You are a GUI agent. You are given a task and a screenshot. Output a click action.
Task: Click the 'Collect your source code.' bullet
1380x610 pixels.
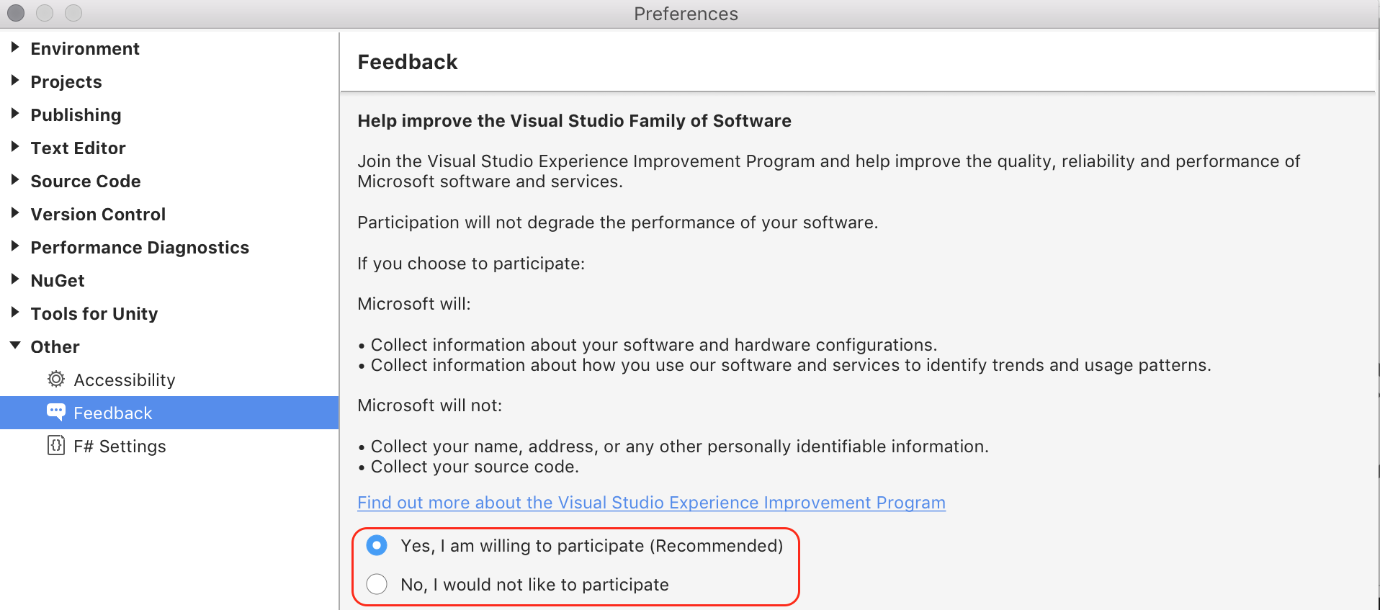coord(469,467)
